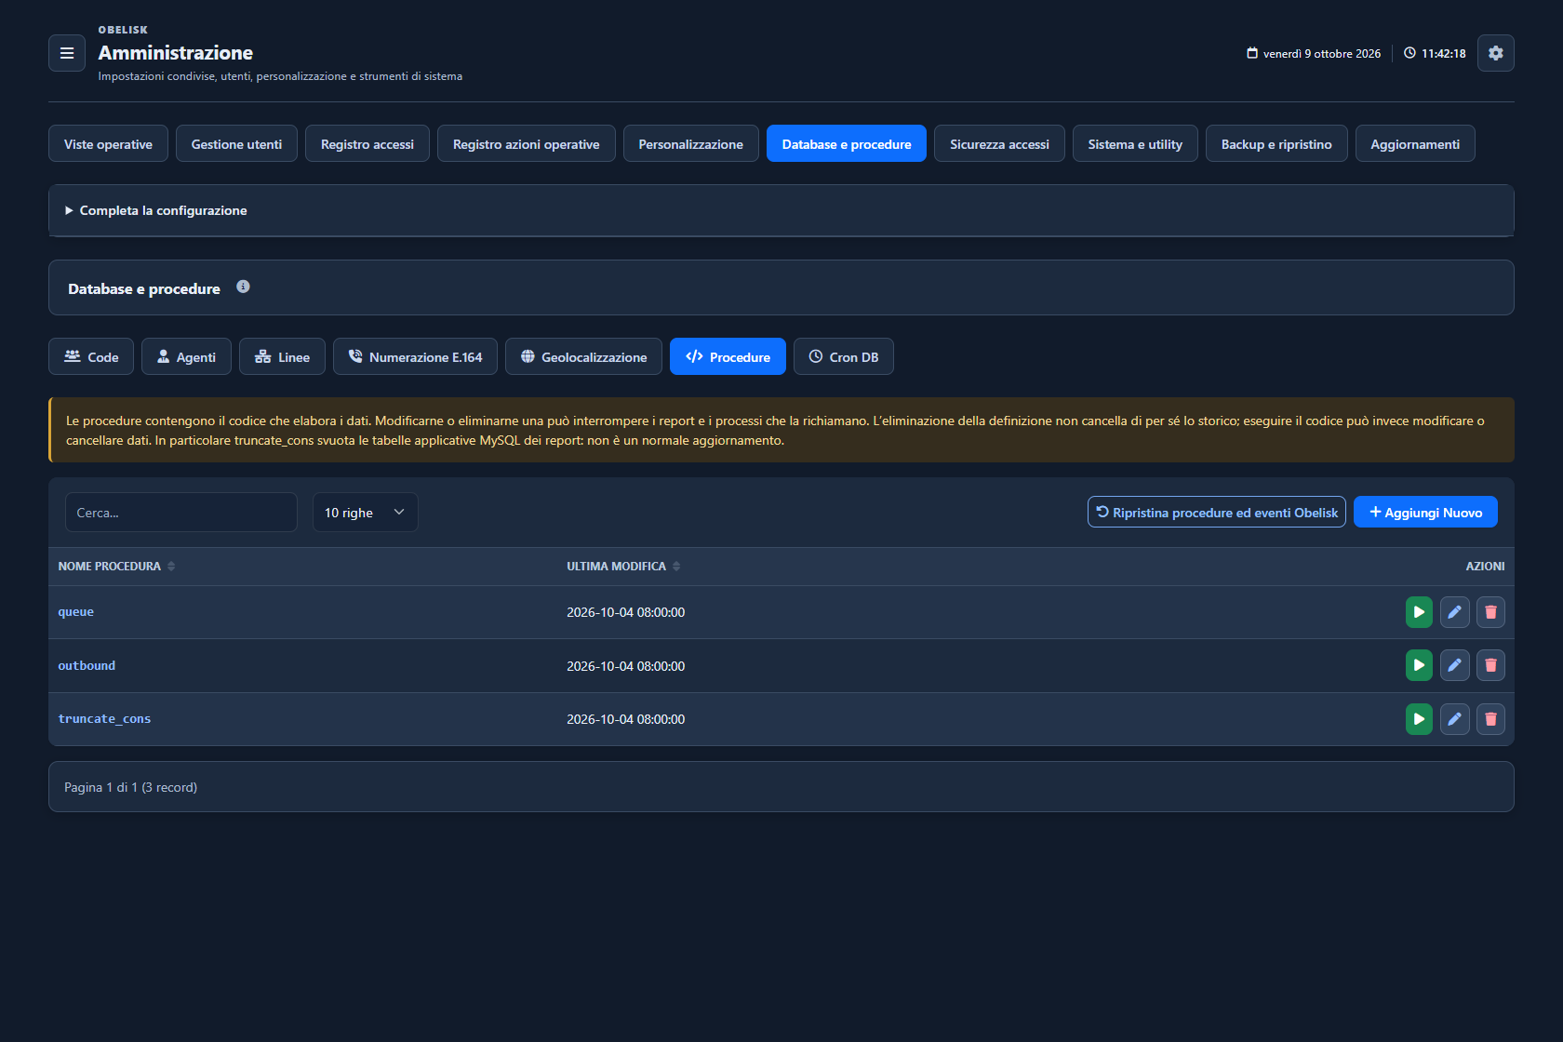Edit the outbound procedure
This screenshot has width=1563, height=1042.
tap(1455, 665)
